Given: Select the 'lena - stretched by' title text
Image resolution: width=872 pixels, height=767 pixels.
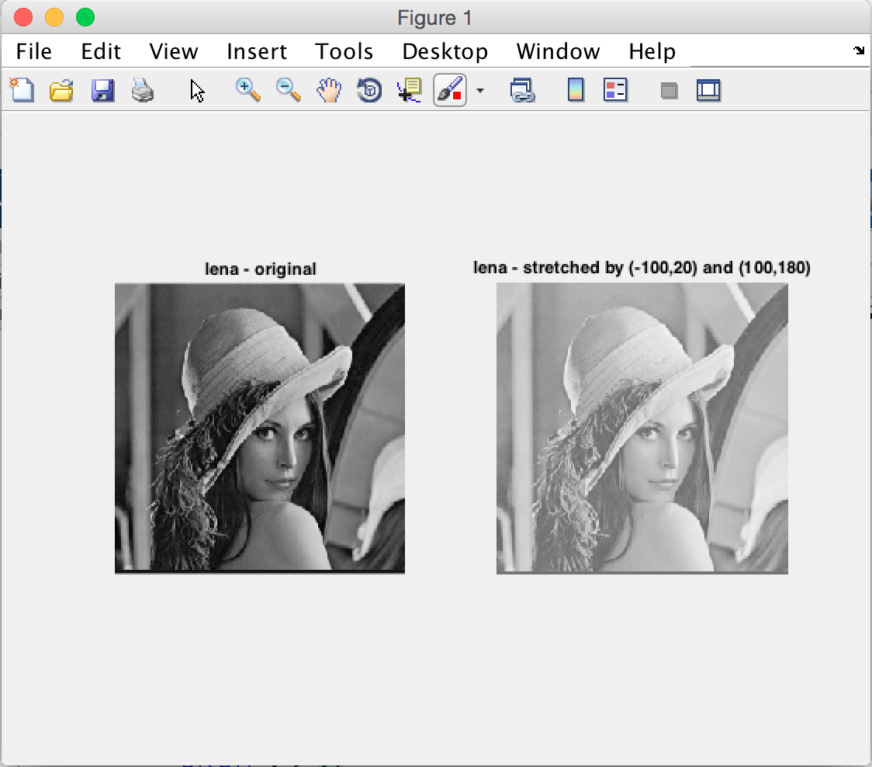Looking at the screenshot, I should [x=642, y=268].
